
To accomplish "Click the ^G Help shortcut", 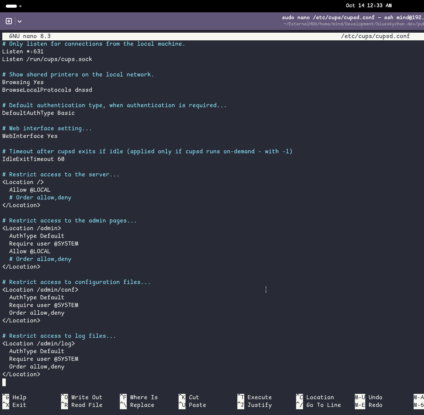I will (x=15, y=397).
